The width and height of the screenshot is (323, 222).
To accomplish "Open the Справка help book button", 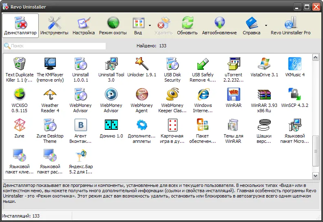I will pos(252,26).
